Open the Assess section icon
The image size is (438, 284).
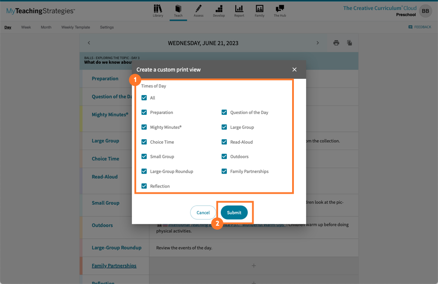pos(198,11)
